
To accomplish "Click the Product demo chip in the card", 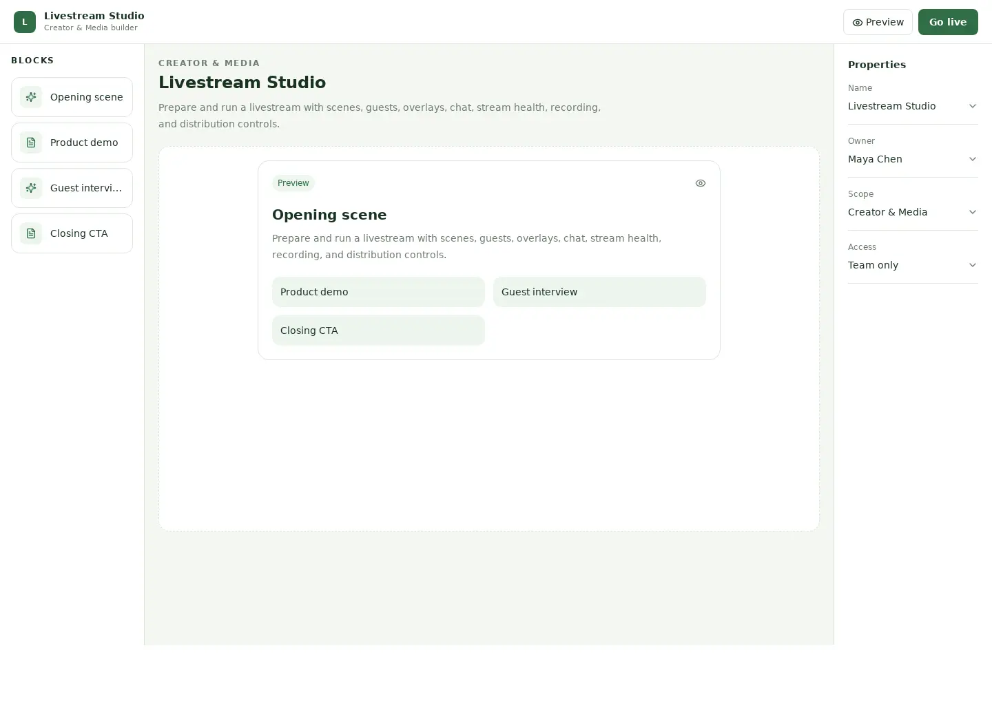I will tap(378, 292).
